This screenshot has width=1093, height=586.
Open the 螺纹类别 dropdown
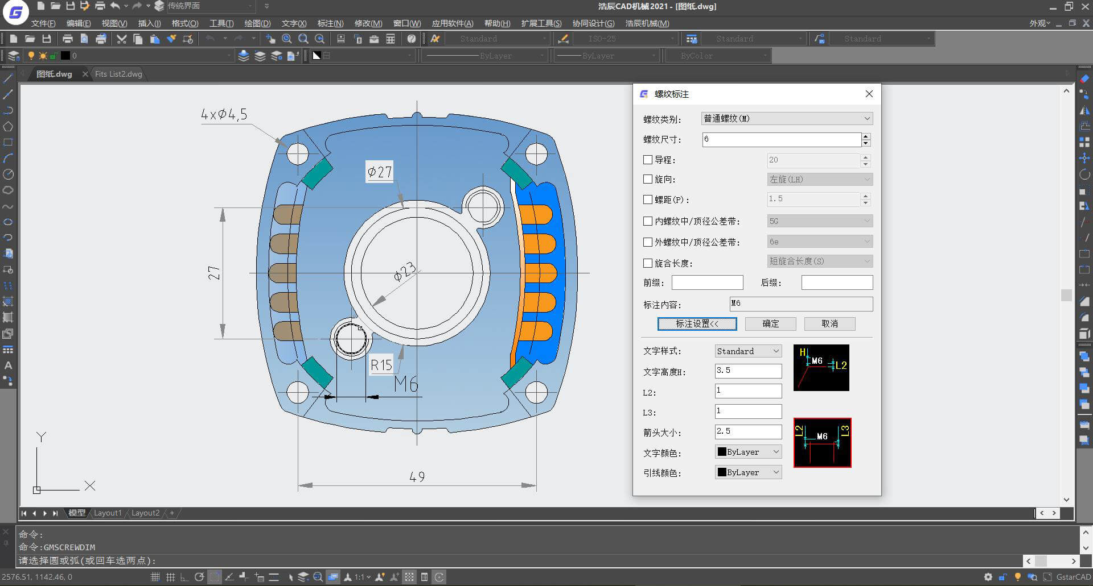click(787, 119)
